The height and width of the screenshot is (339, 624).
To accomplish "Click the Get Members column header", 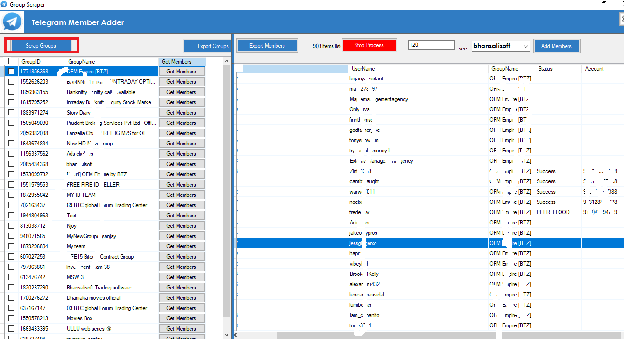I will click(x=182, y=61).
